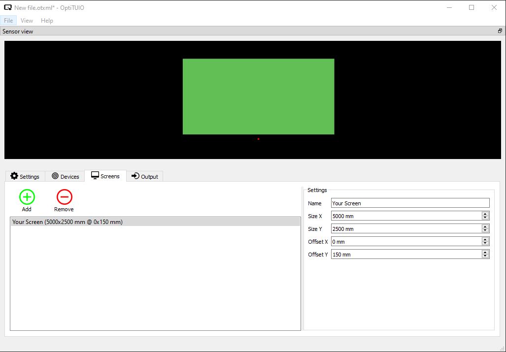Viewport: 506px width, 352px height.
Task: Add a new screen using the green plus icon
Action: tap(26, 196)
